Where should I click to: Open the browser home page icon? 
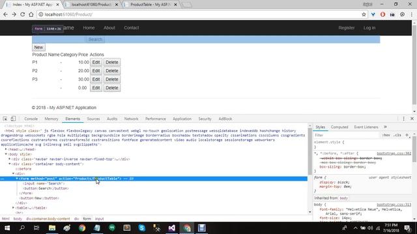[31, 14]
